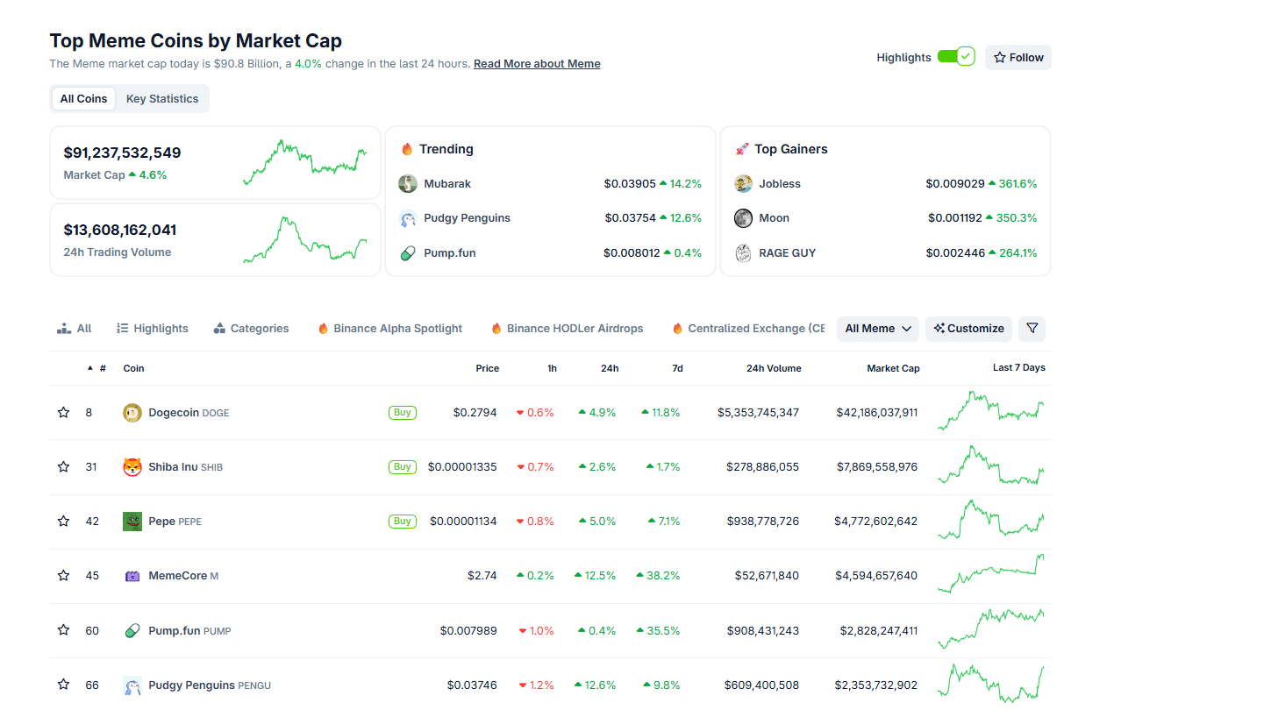This screenshot has height=710, width=1264.
Task: Switch to the All Coins tab
Action: (83, 99)
